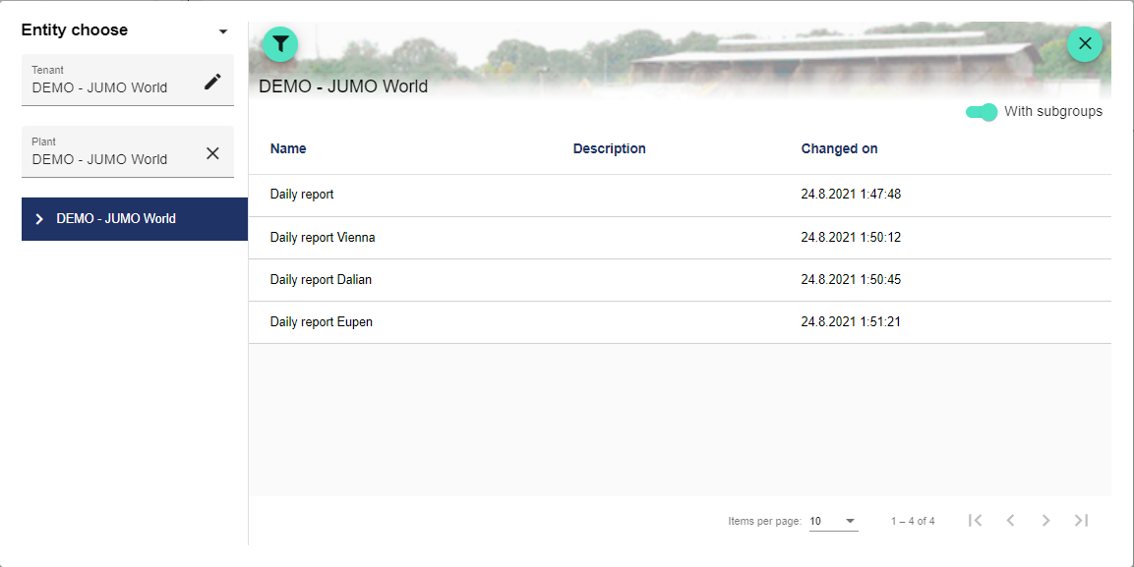Edit the Tenant with pencil icon

click(x=212, y=82)
